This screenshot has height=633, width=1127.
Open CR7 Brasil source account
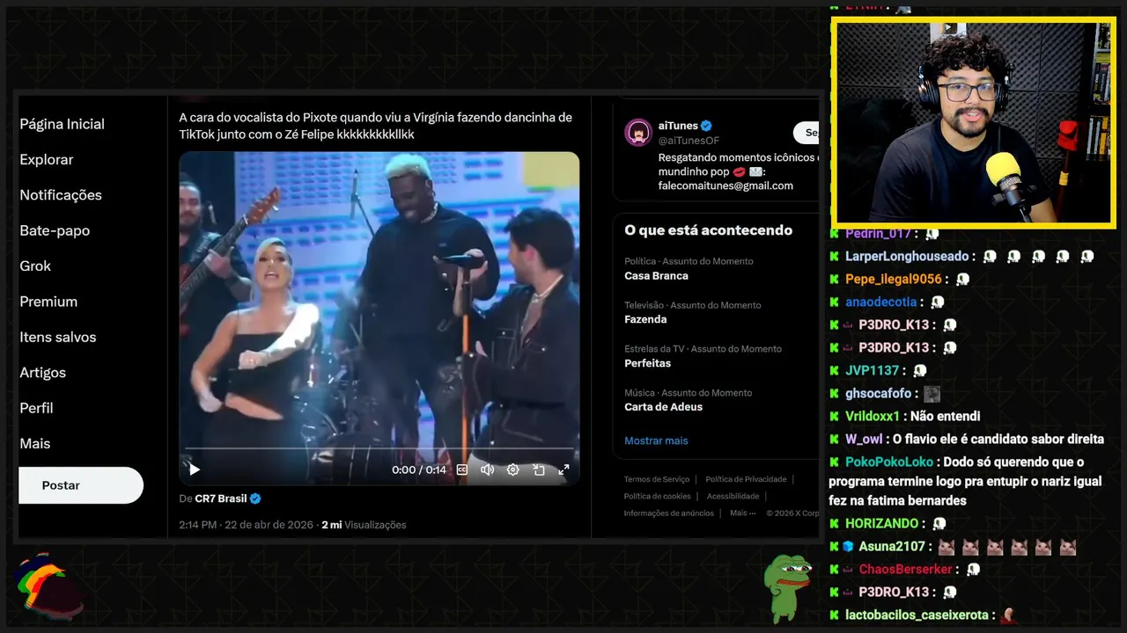coord(221,498)
